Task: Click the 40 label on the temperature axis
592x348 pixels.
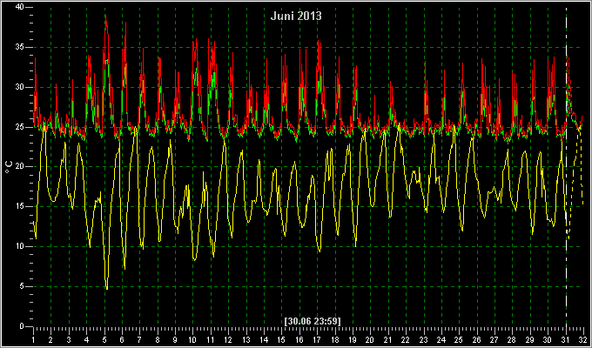Action: tap(20, 7)
